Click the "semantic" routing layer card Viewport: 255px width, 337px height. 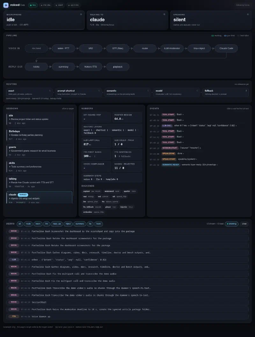[x=127, y=92]
